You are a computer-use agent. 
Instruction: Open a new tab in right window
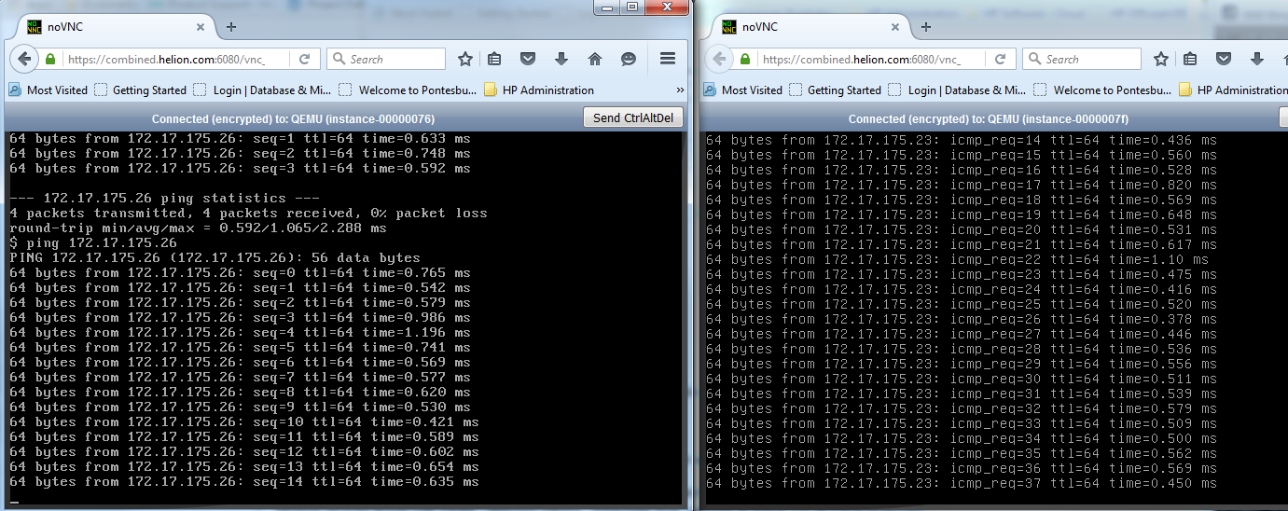925,27
